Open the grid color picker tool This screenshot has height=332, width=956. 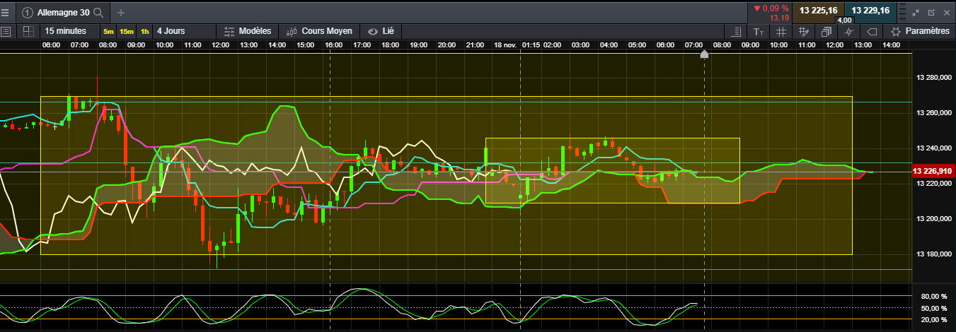804,32
